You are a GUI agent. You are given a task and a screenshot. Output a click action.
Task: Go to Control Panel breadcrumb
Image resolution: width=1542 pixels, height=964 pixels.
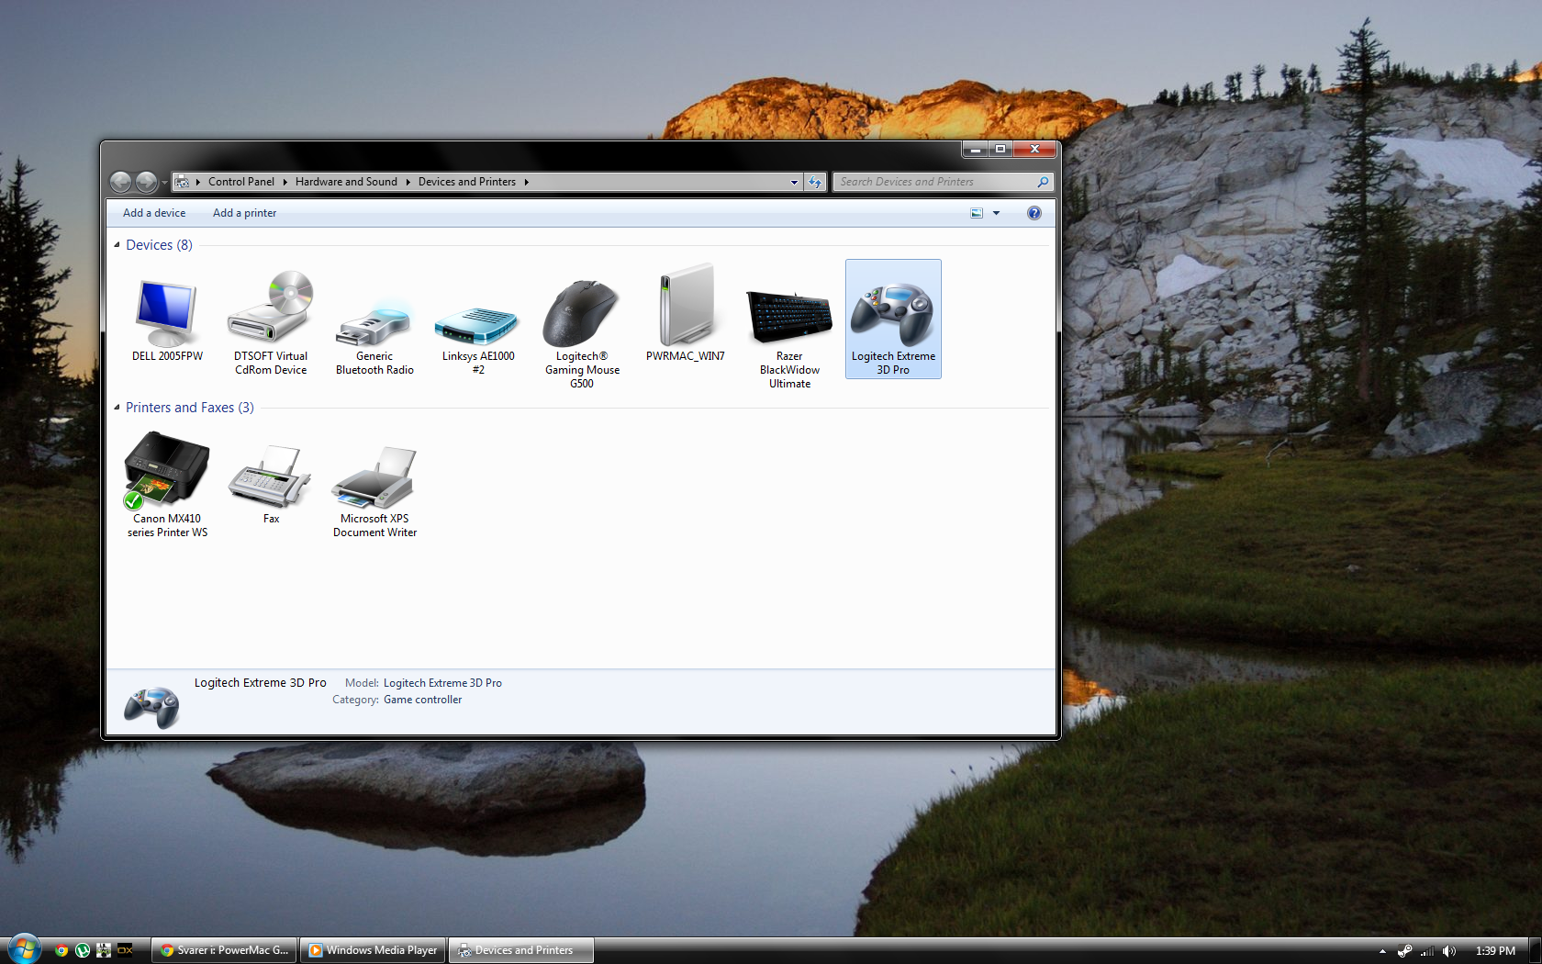pyautogui.click(x=240, y=182)
